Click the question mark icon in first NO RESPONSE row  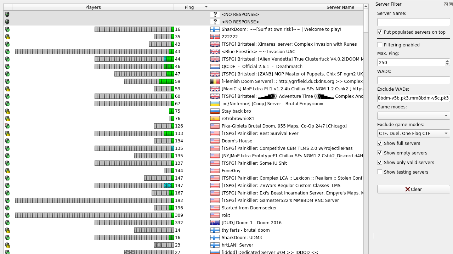[215, 15]
